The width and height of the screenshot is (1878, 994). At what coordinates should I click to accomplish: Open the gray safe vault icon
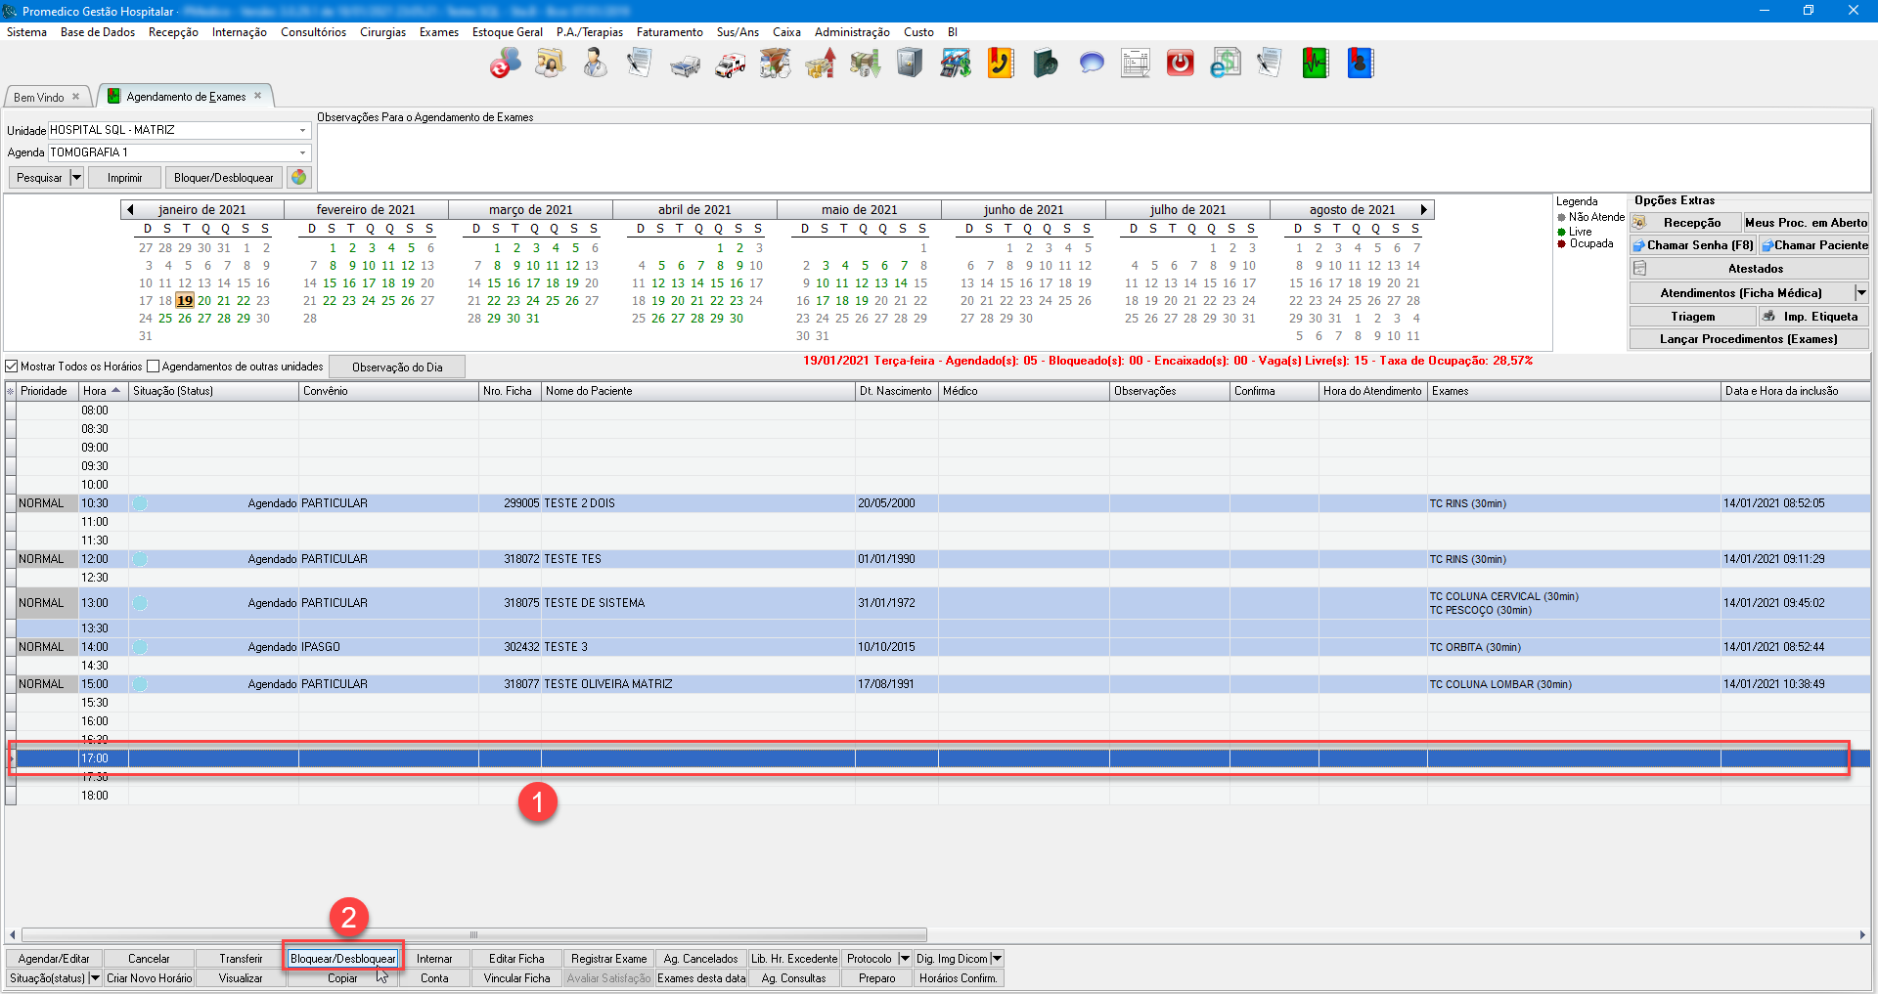coord(910,65)
